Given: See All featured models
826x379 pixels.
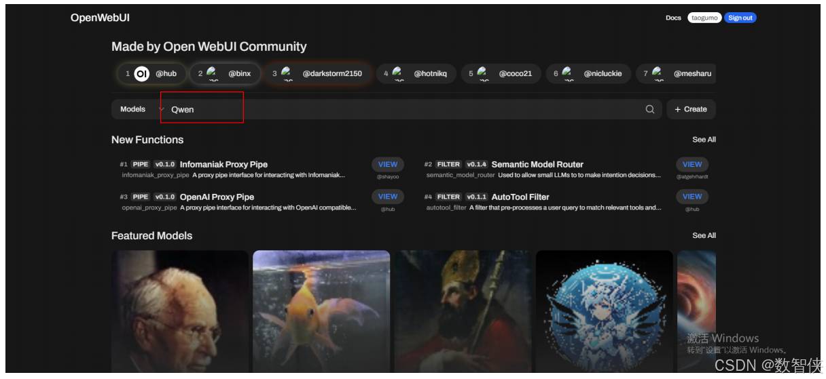Looking at the screenshot, I should pyautogui.click(x=704, y=235).
